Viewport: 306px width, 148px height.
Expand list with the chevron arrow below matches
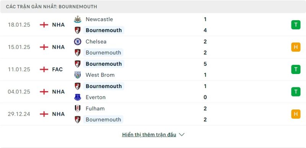tap(182, 135)
